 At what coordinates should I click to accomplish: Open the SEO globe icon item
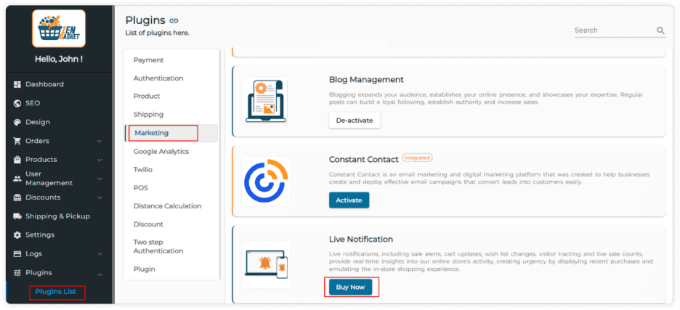coord(17,103)
